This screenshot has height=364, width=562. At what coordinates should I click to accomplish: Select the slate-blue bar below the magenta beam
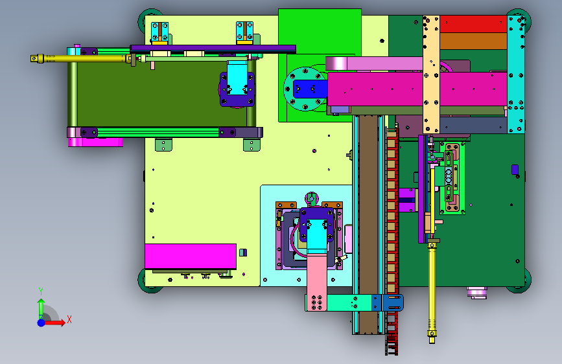click(473, 124)
